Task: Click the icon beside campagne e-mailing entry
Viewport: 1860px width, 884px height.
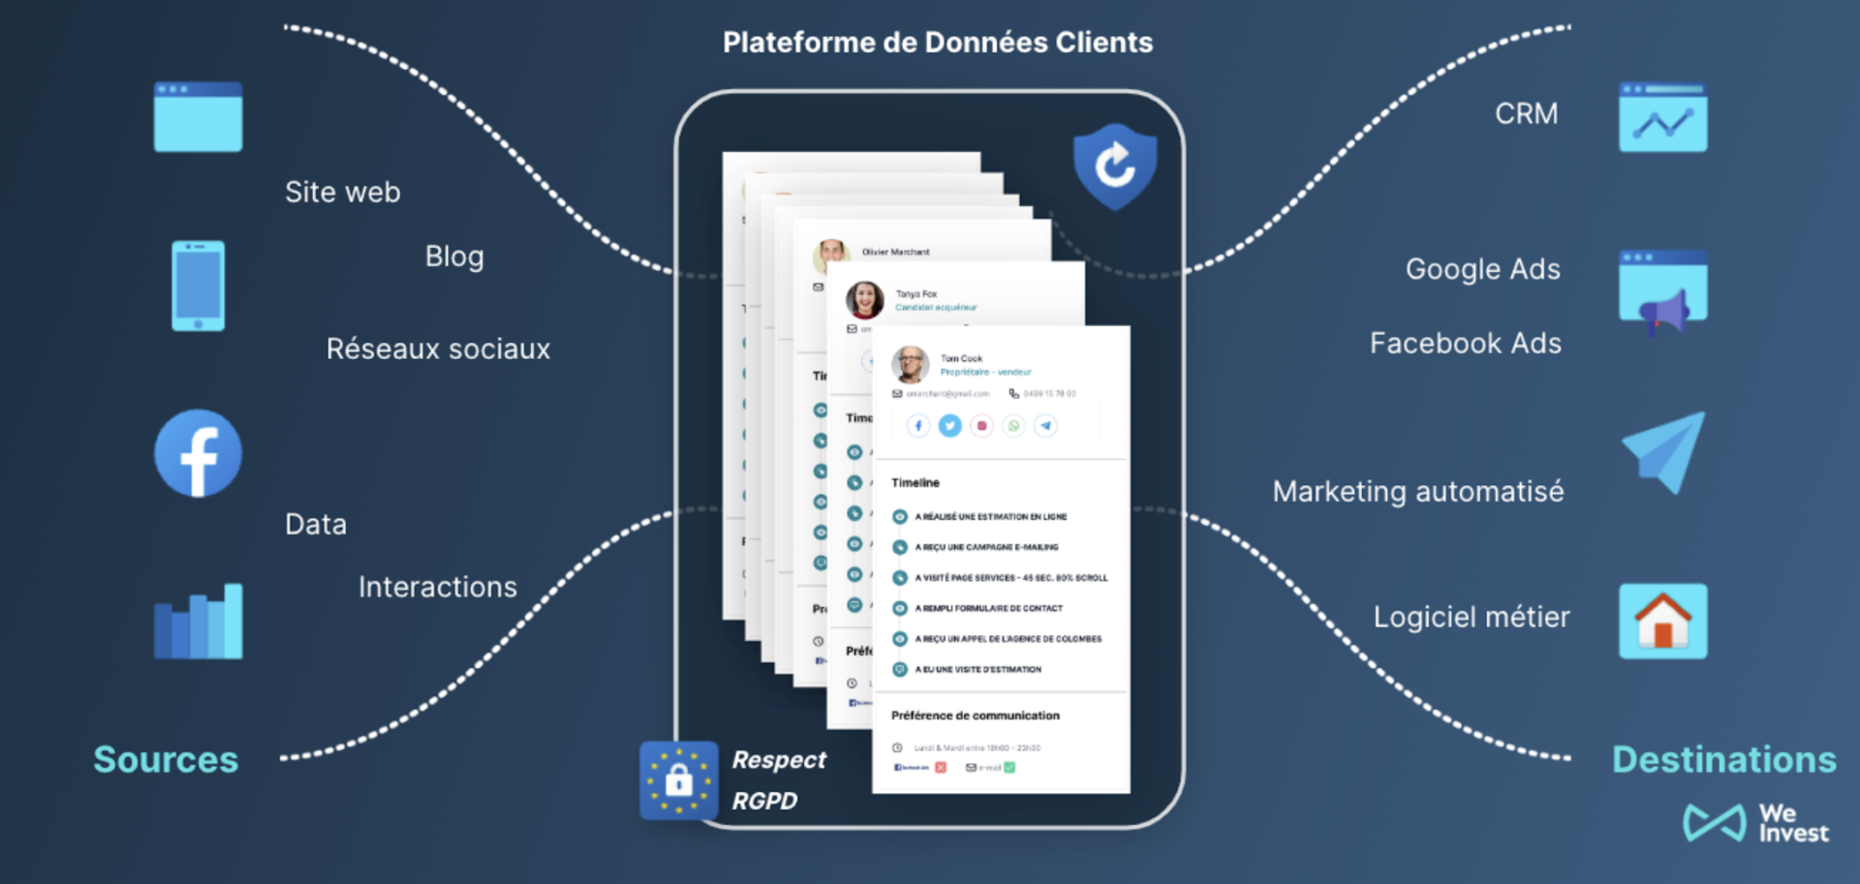Action: tap(899, 547)
